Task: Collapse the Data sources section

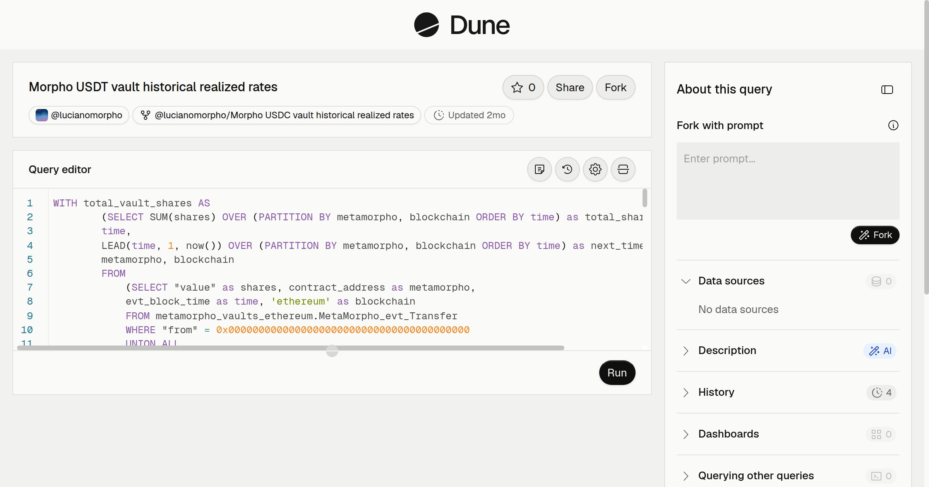Action: click(686, 281)
